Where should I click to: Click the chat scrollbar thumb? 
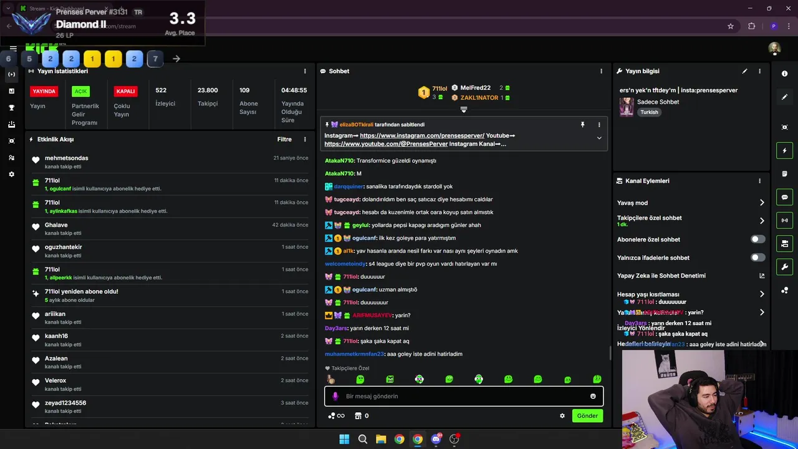click(610, 353)
